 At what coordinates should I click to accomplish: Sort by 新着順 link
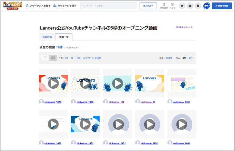pos(169,58)
